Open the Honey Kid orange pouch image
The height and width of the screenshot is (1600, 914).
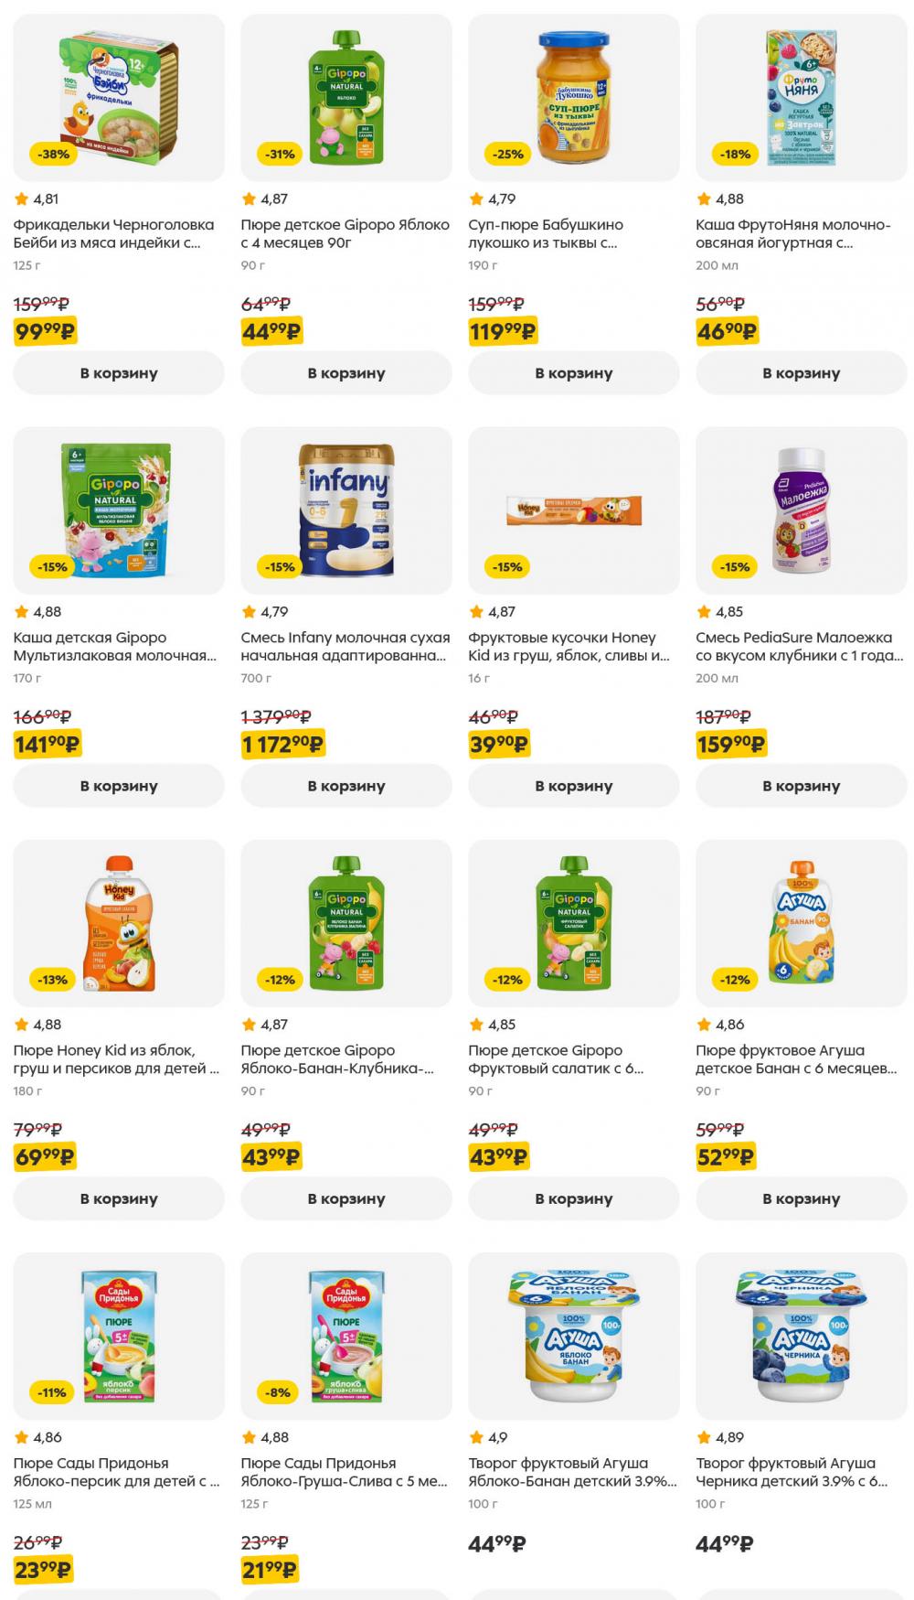119,923
